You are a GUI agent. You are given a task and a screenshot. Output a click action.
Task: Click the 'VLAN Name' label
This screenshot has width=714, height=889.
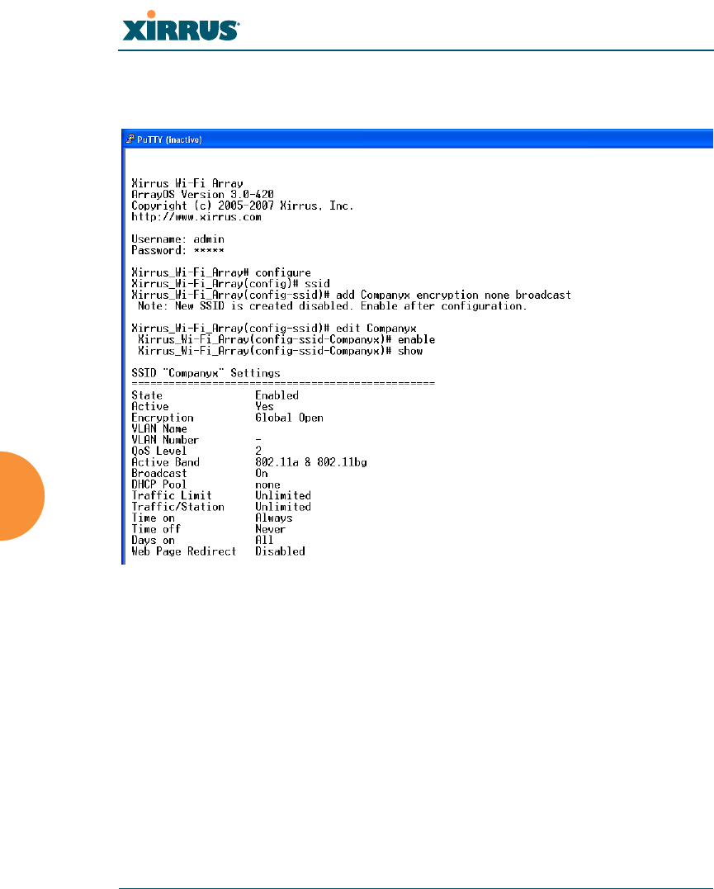159,428
